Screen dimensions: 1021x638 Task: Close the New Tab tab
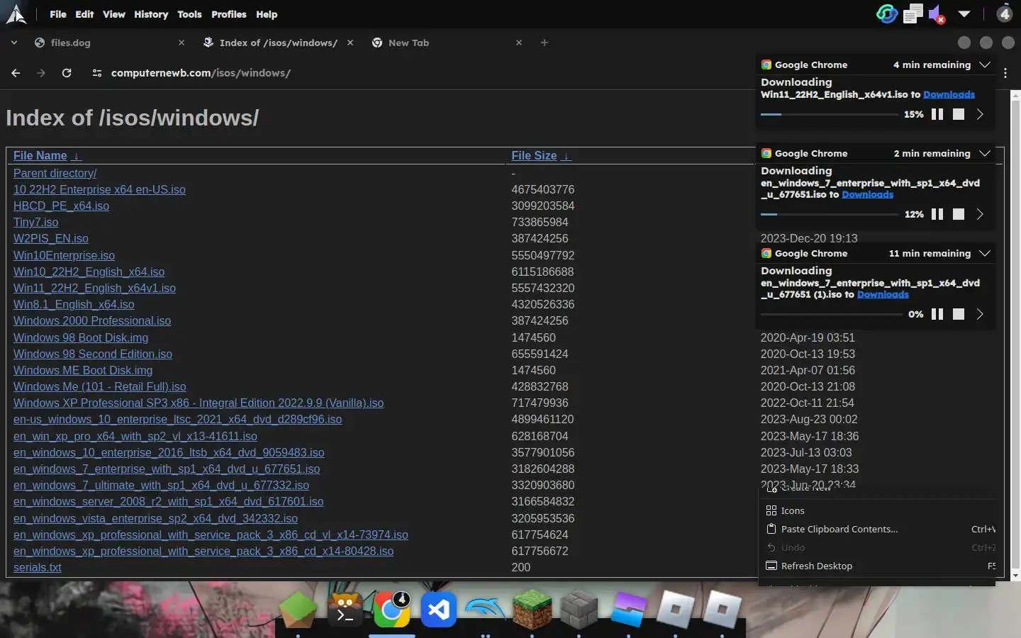(519, 43)
